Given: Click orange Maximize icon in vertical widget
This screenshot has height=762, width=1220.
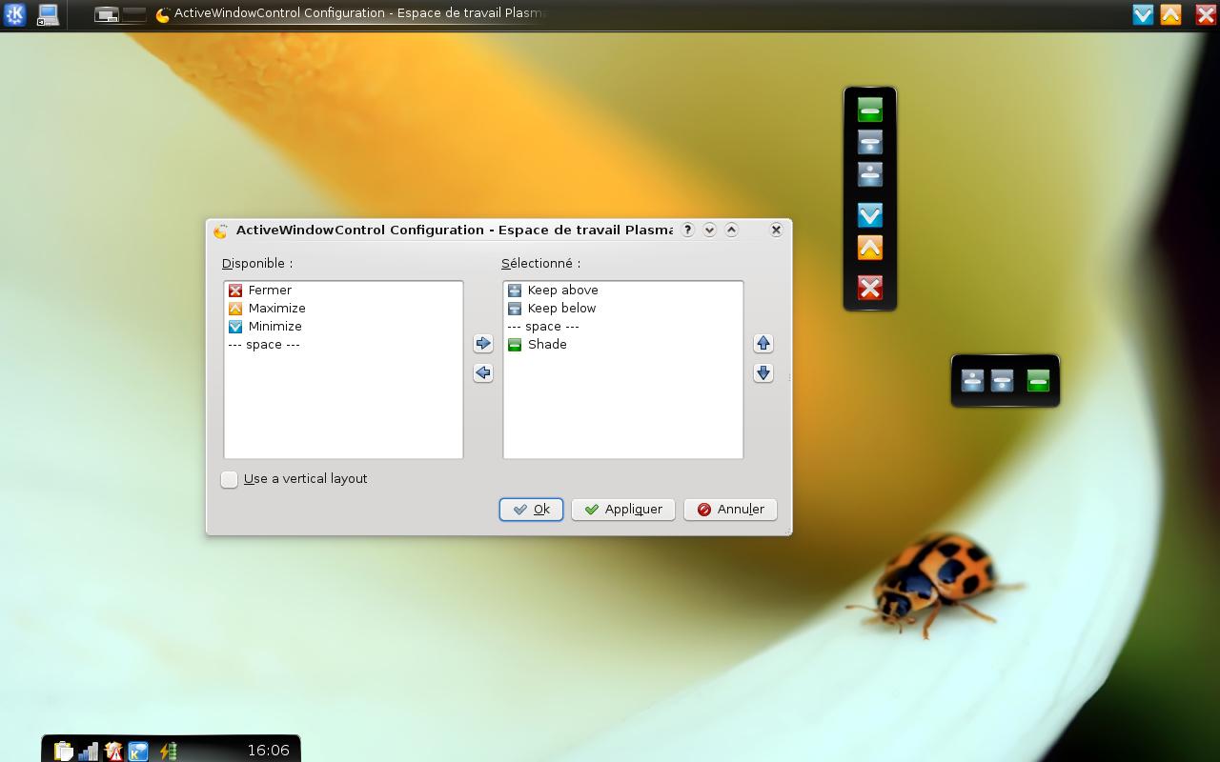Looking at the screenshot, I should (x=869, y=248).
